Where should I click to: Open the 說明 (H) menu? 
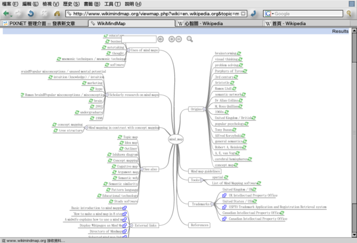133,4
